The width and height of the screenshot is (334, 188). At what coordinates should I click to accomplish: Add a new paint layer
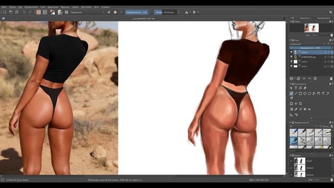point(291,78)
